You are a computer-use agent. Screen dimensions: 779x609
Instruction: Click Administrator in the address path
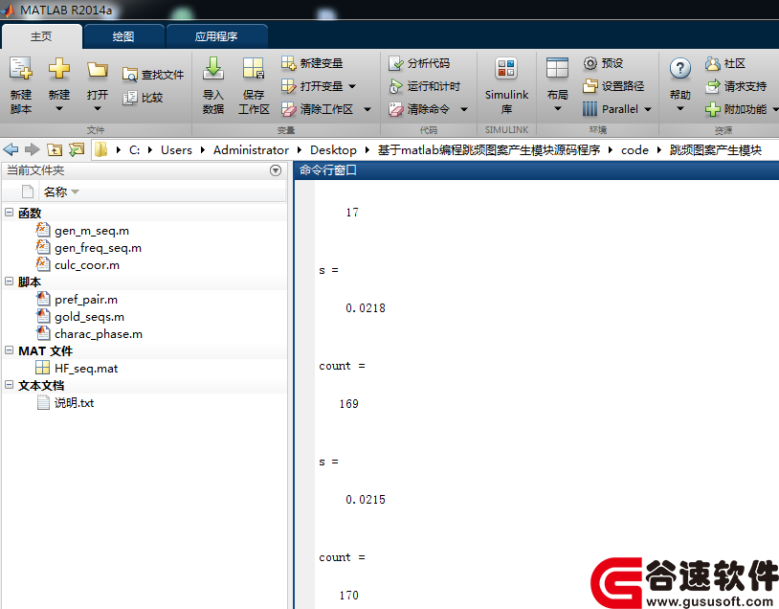pyautogui.click(x=251, y=150)
